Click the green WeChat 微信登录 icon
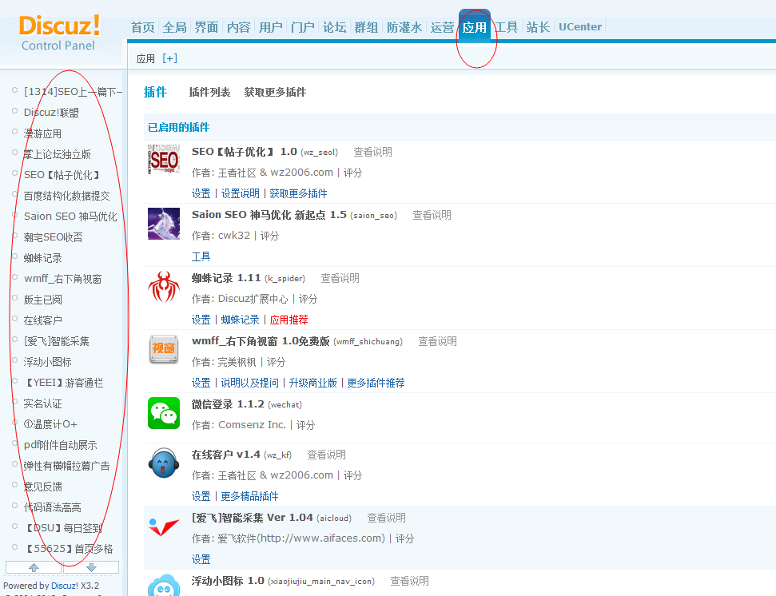Viewport: 776px width, 596px height. (163, 412)
